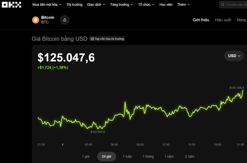Click the Bitcoin coin icon

click(x=35, y=20)
